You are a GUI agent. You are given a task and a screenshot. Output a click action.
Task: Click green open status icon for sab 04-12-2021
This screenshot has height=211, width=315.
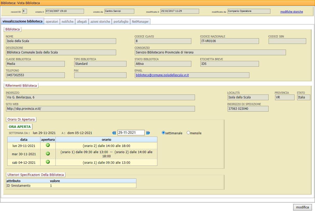[x=48, y=162]
